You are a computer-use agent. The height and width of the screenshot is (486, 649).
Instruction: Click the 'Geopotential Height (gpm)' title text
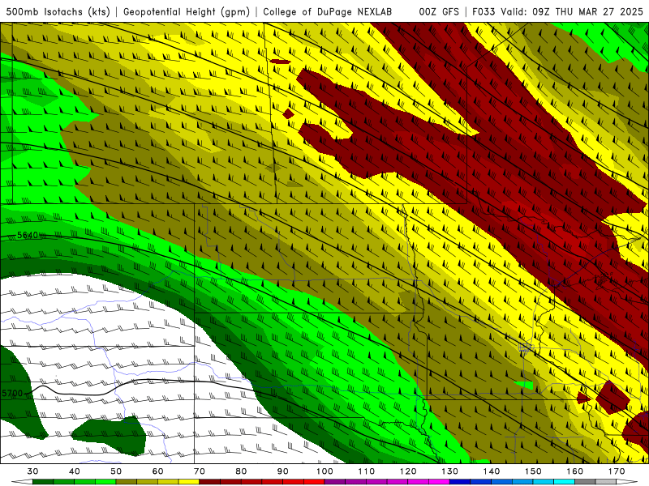pyautogui.click(x=187, y=11)
